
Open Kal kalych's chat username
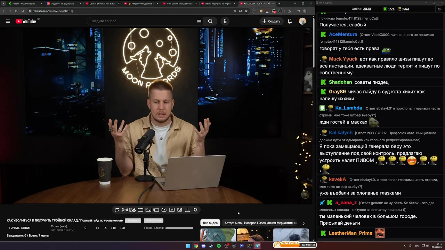(x=341, y=133)
